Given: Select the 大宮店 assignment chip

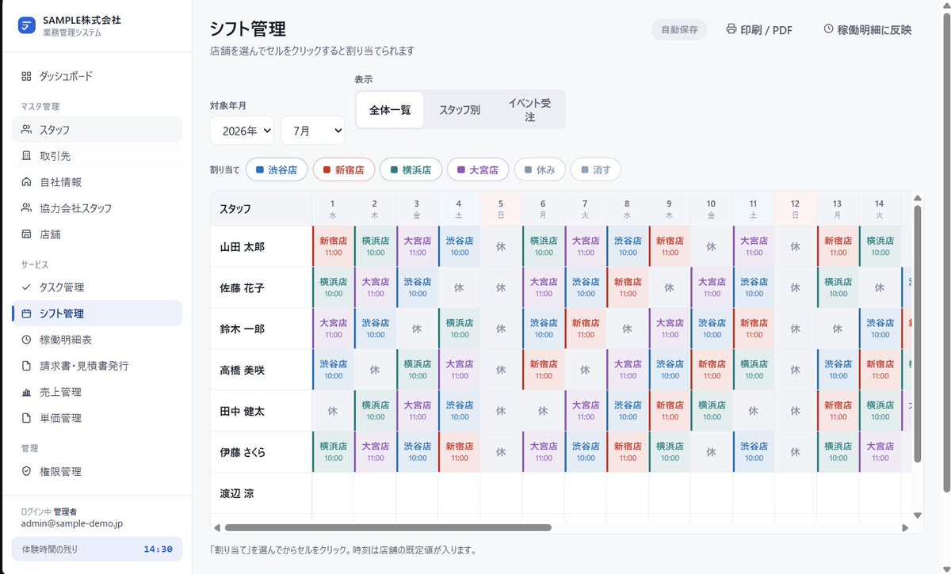Looking at the screenshot, I should (478, 169).
